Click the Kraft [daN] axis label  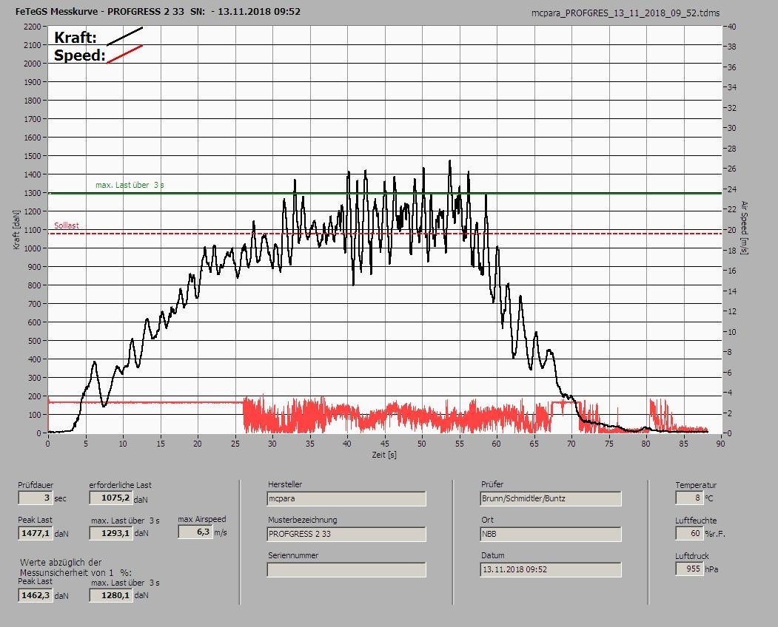17,229
